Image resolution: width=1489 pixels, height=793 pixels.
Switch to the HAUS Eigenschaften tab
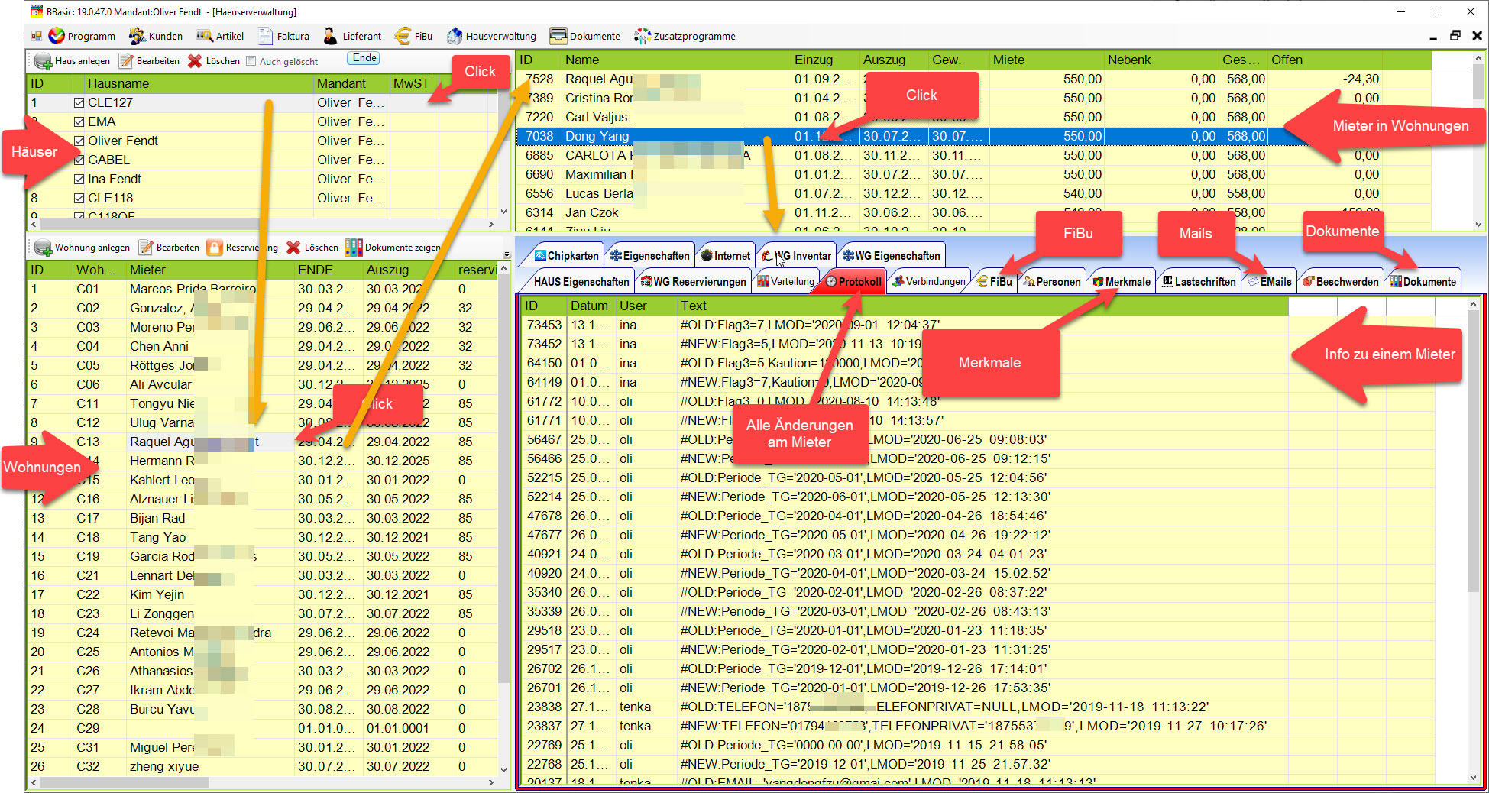pyautogui.click(x=578, y=282)
